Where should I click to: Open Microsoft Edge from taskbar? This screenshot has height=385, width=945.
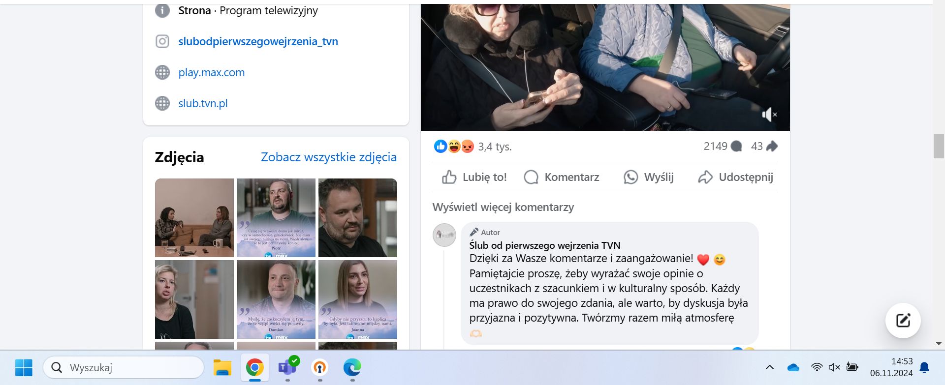pyautogui.click(x=352, y=367)
